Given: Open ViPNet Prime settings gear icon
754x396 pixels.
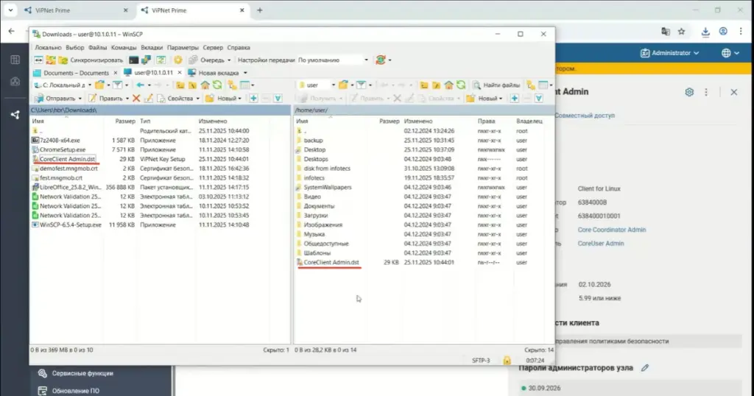Looking at the screenshot, I should [x=689, y=92].
